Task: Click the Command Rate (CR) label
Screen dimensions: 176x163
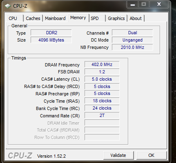Action: [60, 116]
